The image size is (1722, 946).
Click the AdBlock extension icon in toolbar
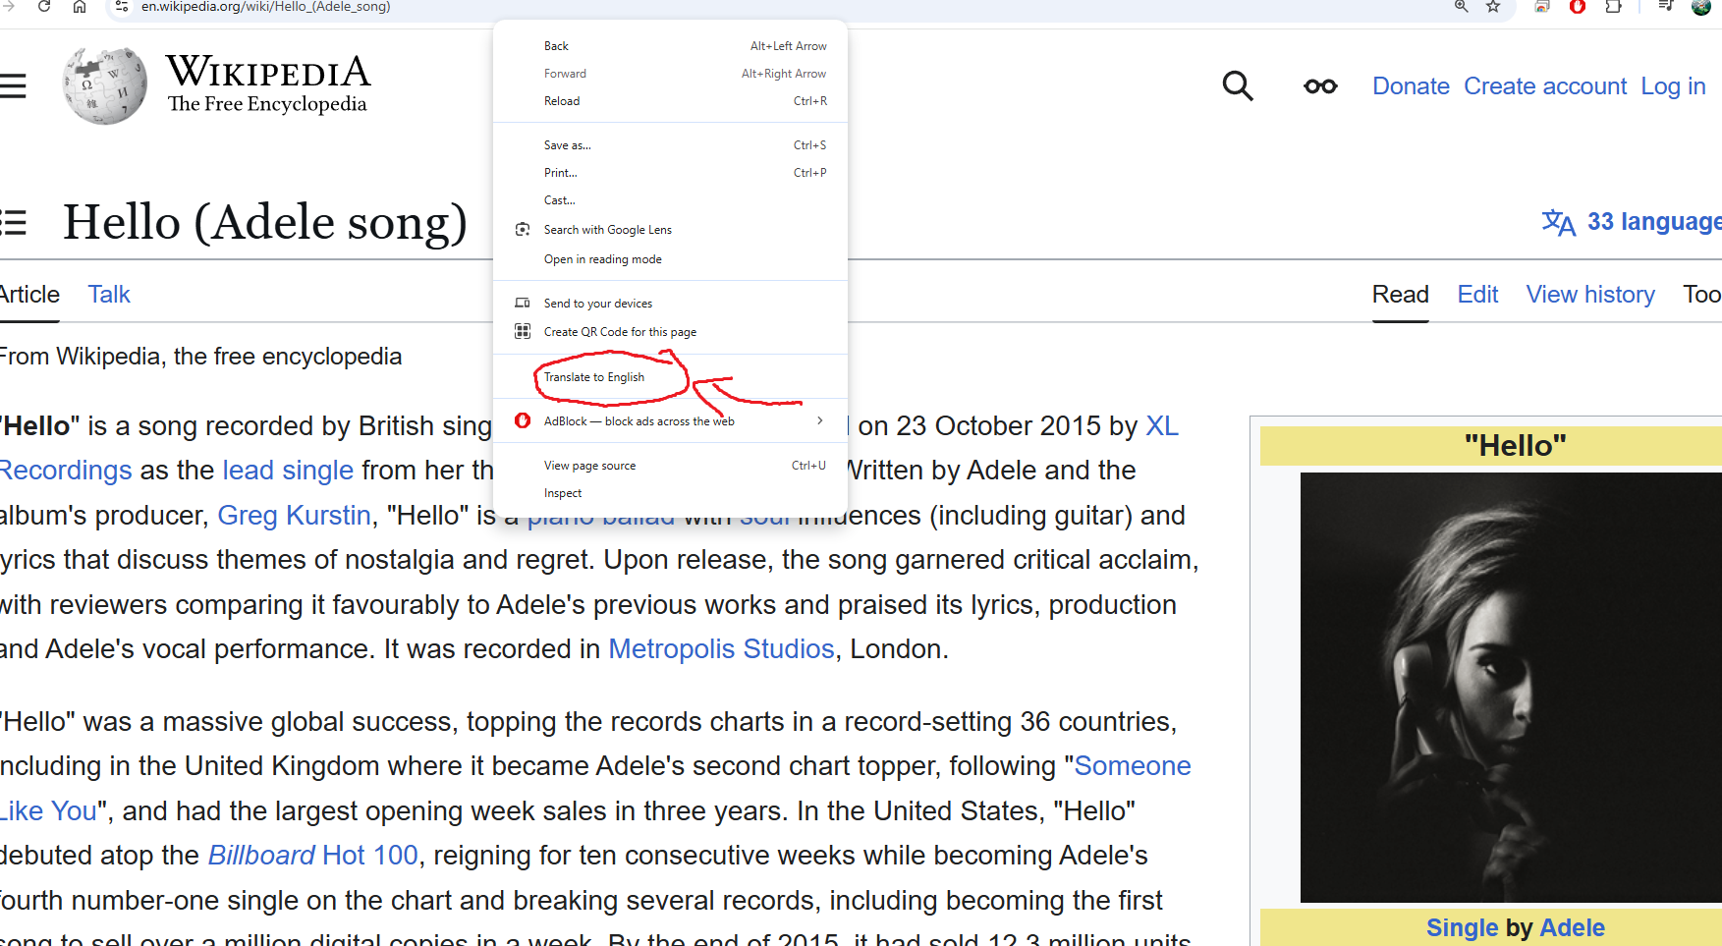pyautogui.click(x=1578, y=7)
